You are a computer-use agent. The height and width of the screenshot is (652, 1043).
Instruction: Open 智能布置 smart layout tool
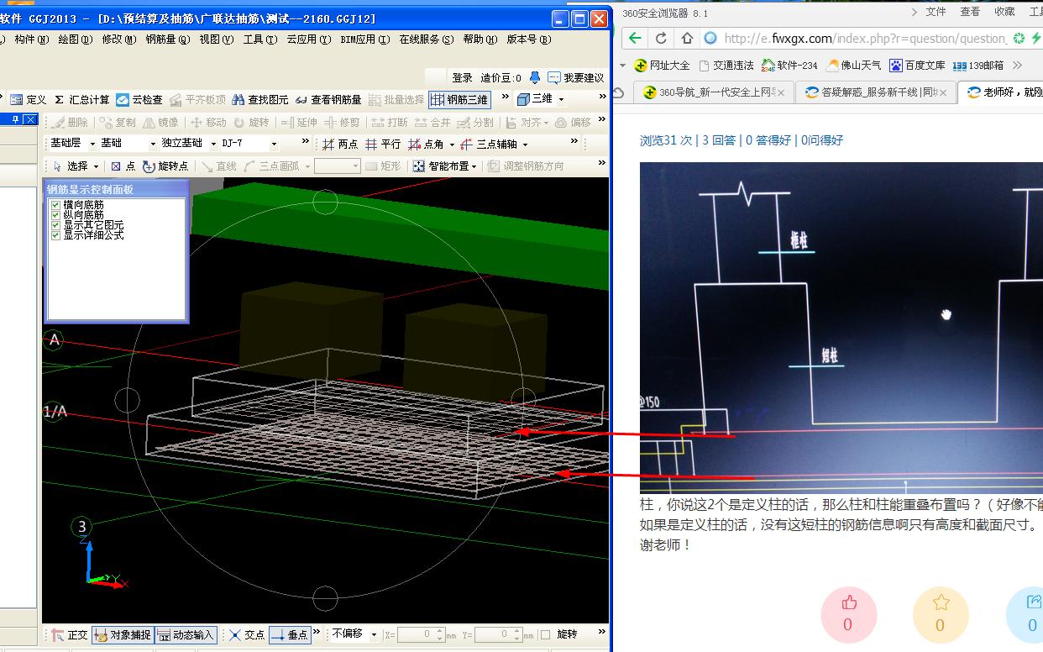tap(441, 166)
